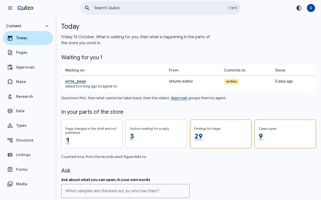Click the Quilzo logo

pyautogui.click(x=25, y=8)
